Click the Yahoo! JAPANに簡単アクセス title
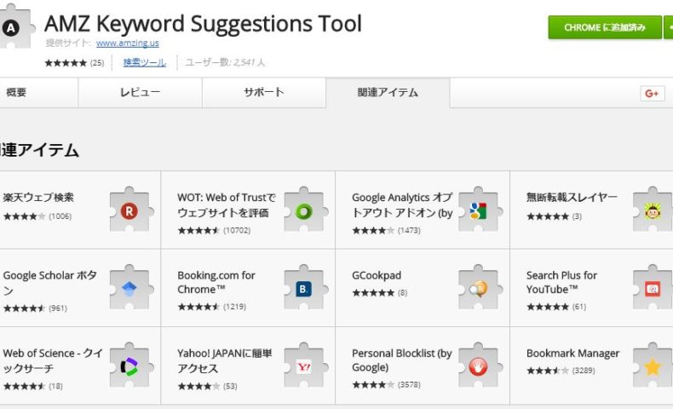673x409 pixels. click(x=225, y=361)
